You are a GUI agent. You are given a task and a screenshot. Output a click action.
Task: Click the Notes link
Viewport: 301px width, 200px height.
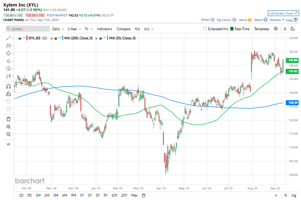click(x=205, y=20)
